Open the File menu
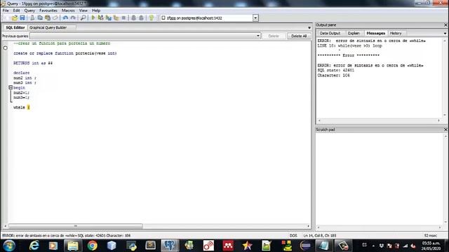The image size is (449, 252). [x=6, y=10]
